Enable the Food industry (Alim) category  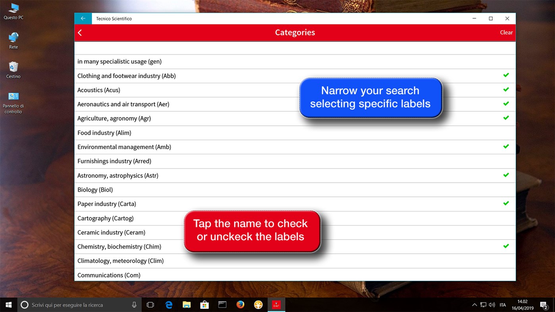point(103,132)
